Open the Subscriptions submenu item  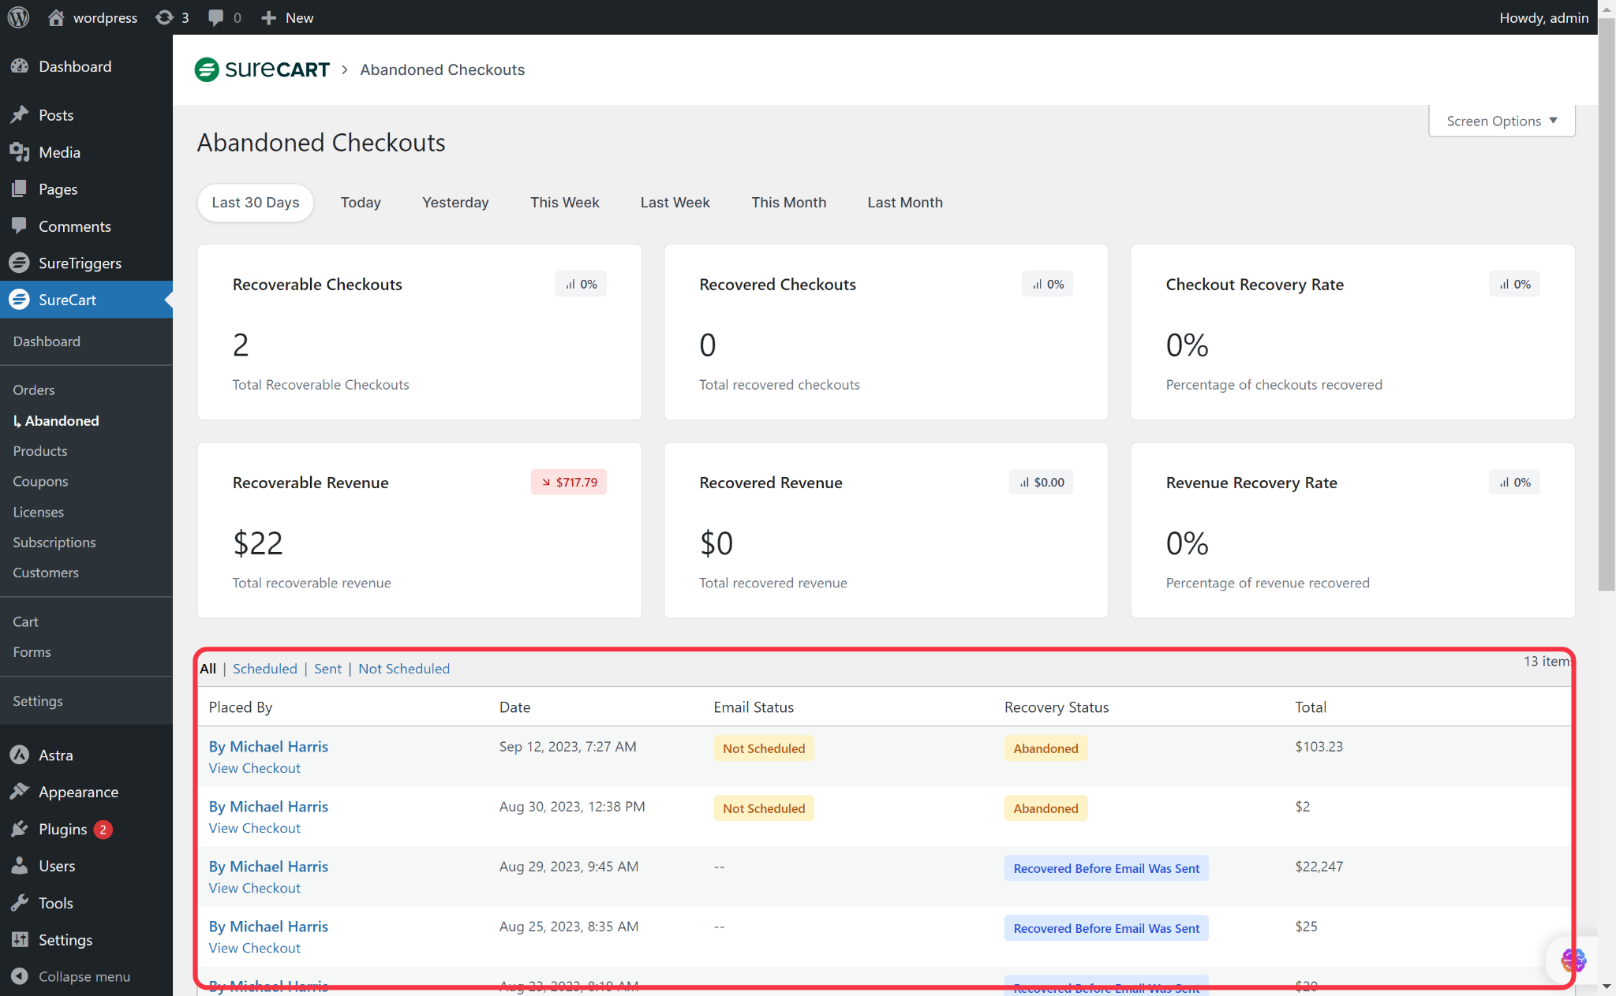(x=54, y=542)
